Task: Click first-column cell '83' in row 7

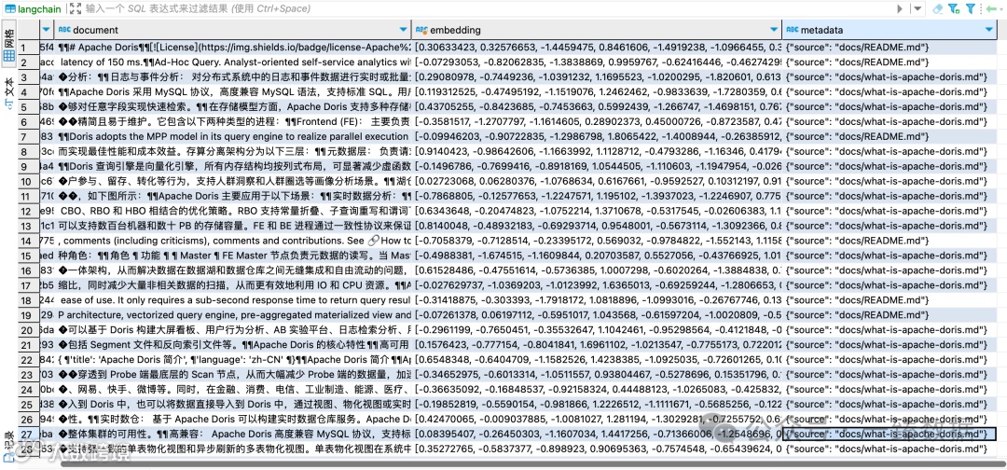Action: pos(47,137)
